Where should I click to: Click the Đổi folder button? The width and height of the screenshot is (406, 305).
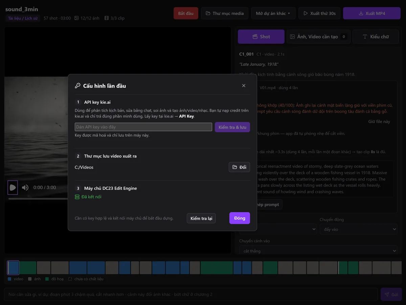pos(239,167)
